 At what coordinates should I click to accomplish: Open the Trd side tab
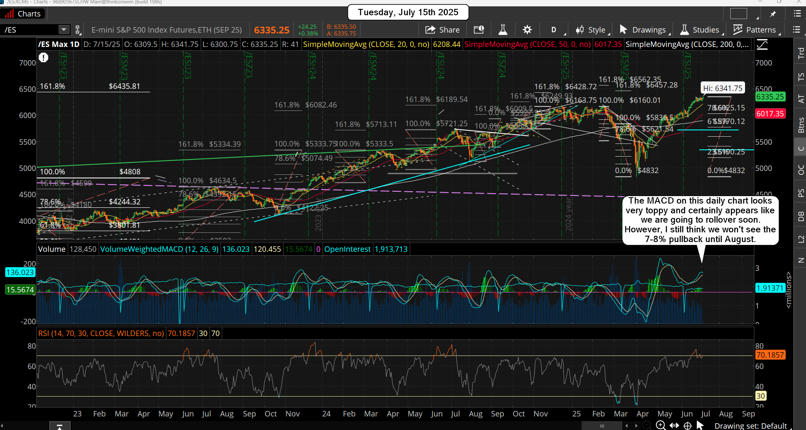pyautogui.click(x=800, y=53)
